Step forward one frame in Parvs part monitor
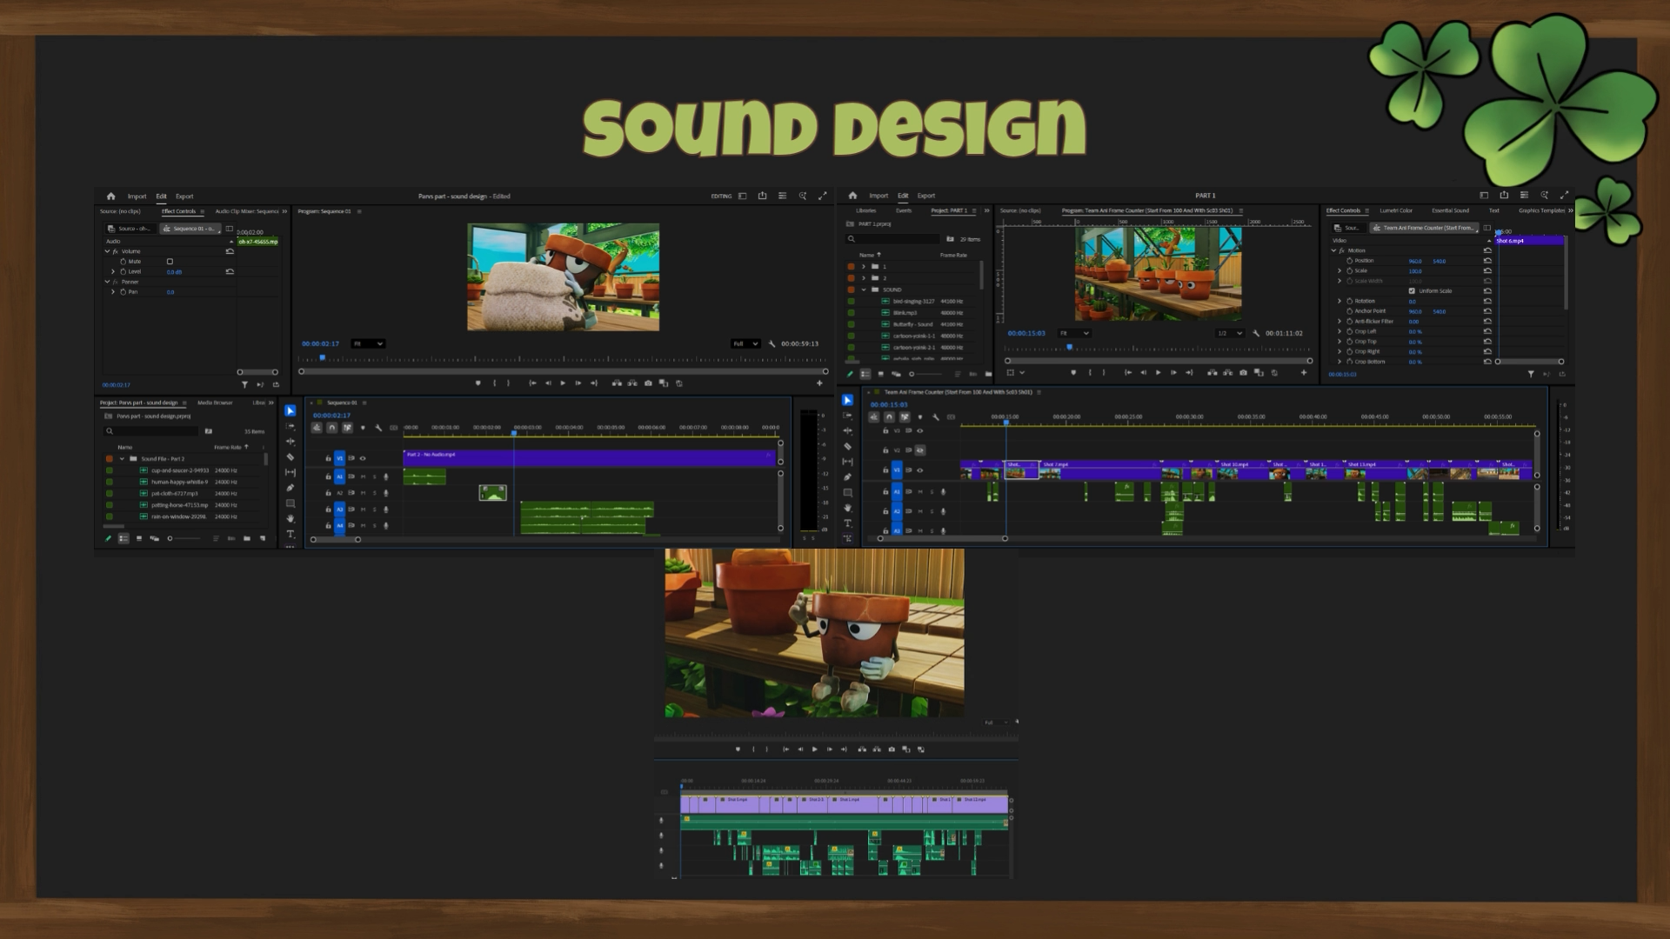This screenshot has width=1670, height=939. point(578,383)
